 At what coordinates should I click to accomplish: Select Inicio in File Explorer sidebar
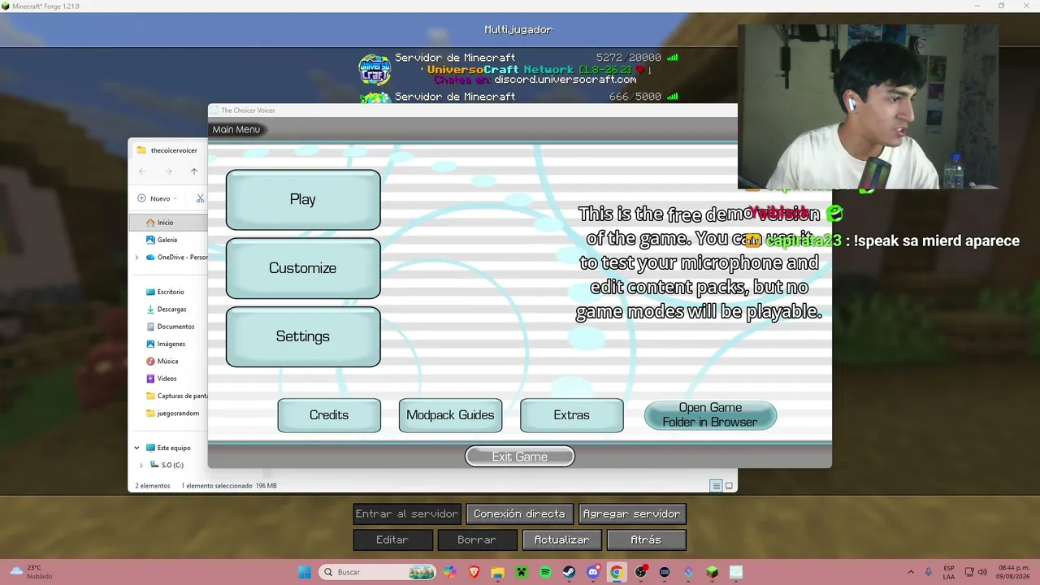(168, 223)
